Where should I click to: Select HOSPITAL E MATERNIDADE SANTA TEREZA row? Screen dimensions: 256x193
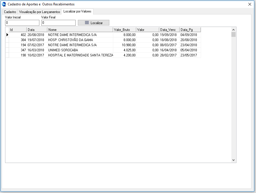point(80,55)
